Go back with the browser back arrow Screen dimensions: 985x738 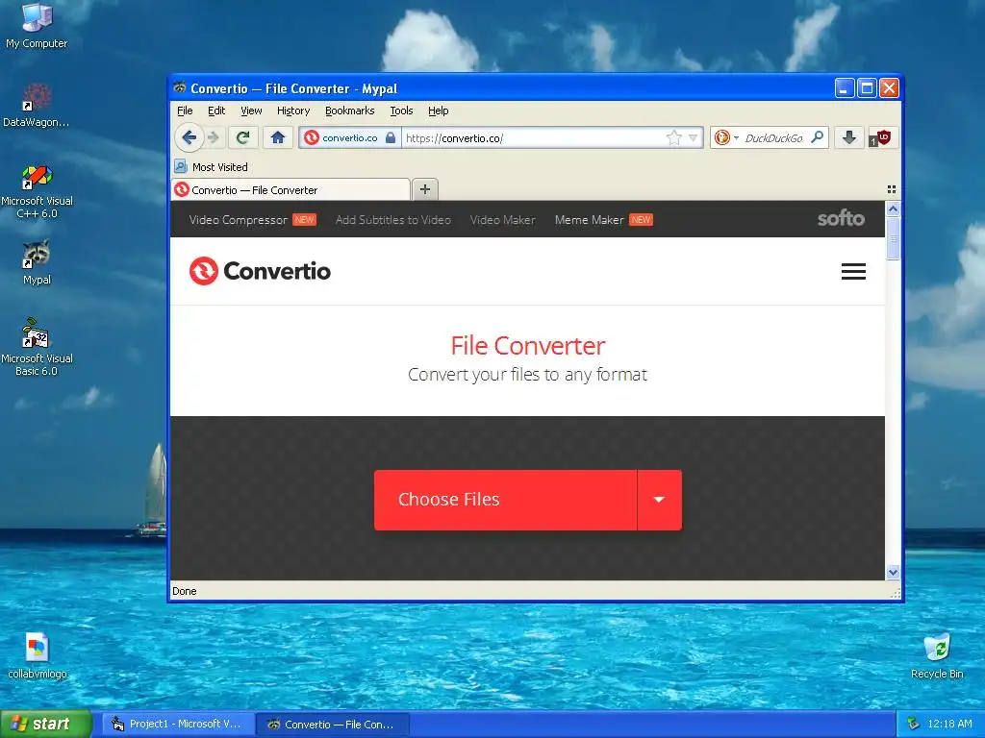coord(189,137)
